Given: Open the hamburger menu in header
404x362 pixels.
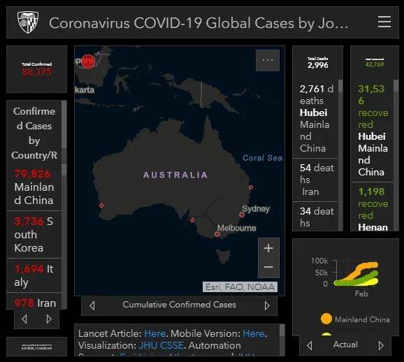Looking at the screenshot, I should 384,22.
